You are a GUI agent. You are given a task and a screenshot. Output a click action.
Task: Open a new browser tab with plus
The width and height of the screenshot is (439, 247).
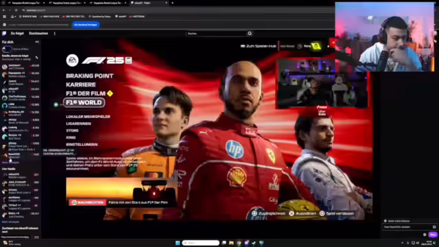(x=172, y=3)
